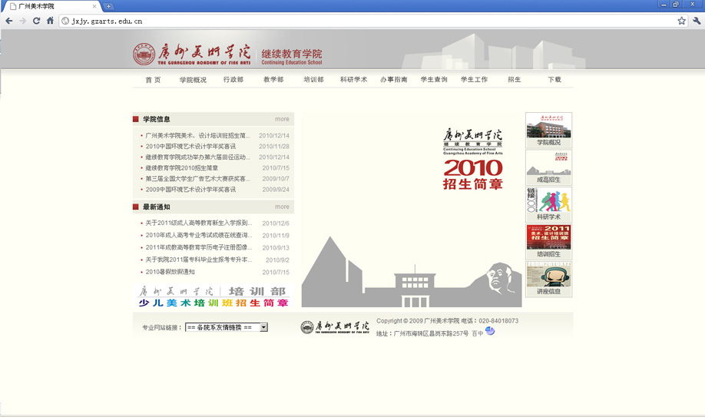Open notice 2011年成教高等教育学历电子注册图像
Screen dimensions: 705x417
pyautogui.click(x=198, y=247)
